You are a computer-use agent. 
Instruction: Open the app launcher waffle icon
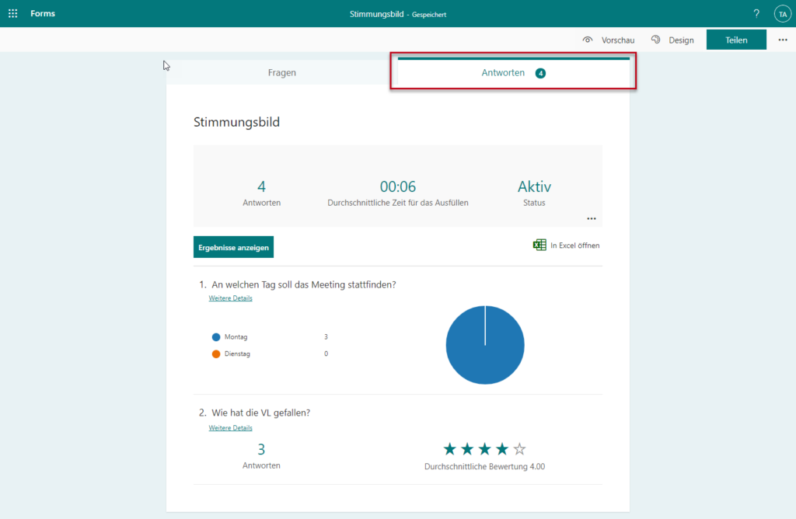coord(12,14)
